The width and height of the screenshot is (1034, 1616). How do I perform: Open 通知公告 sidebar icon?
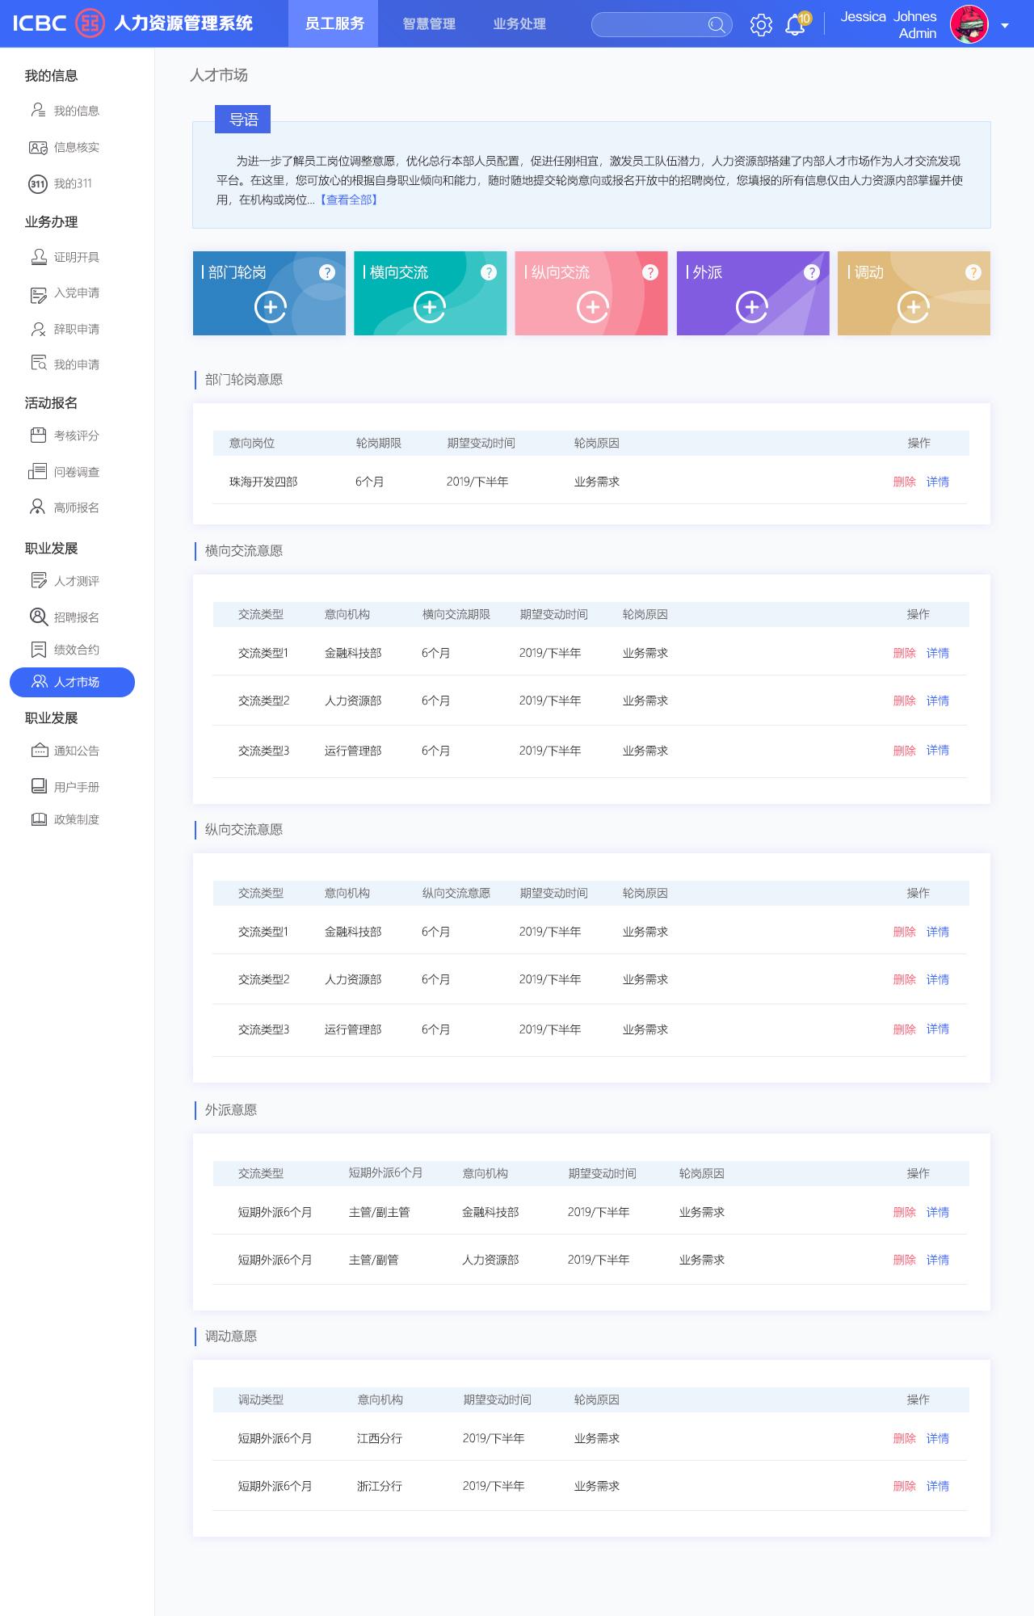click(x=38, y=751)
